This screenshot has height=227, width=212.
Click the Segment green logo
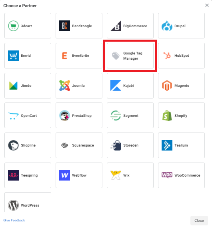pos(116,116)
